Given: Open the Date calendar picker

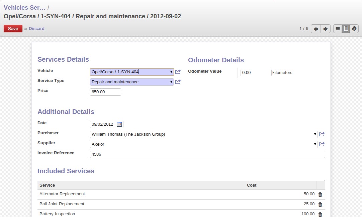Looking at the screenshot, I should coord(119,124).
